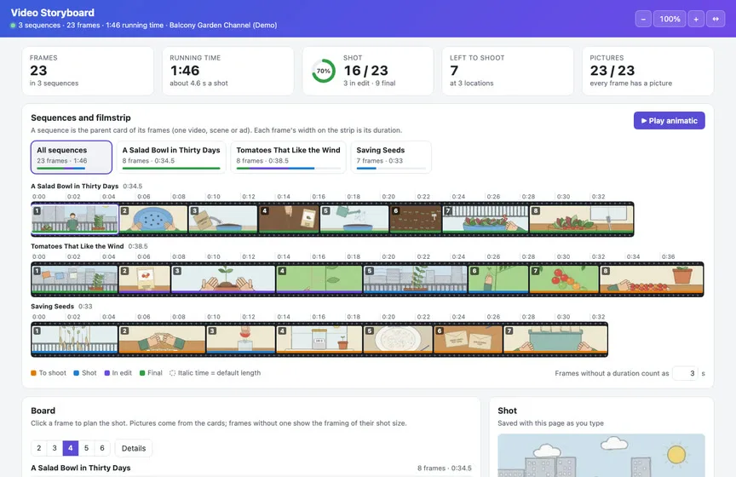Image resolution: width=736 pixels, height=477 pixels.
Task: Open Salad Bowl frame 5 watering can thumbnail
Action: [354, 219]
